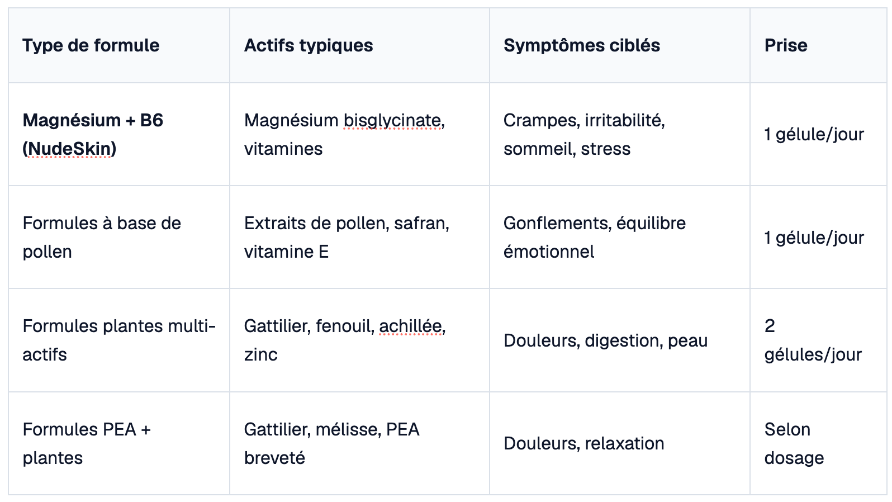This screenshot has width=892, height=502.
Task: Click the 'Actifs typiques' column header
Action: coord(359,45)
